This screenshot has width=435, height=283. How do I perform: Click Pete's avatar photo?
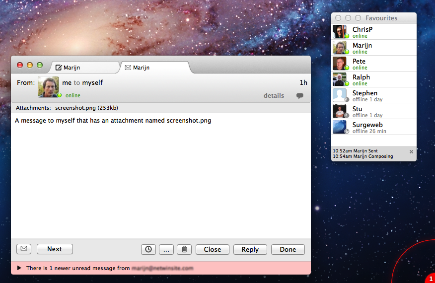coord(340,64)
